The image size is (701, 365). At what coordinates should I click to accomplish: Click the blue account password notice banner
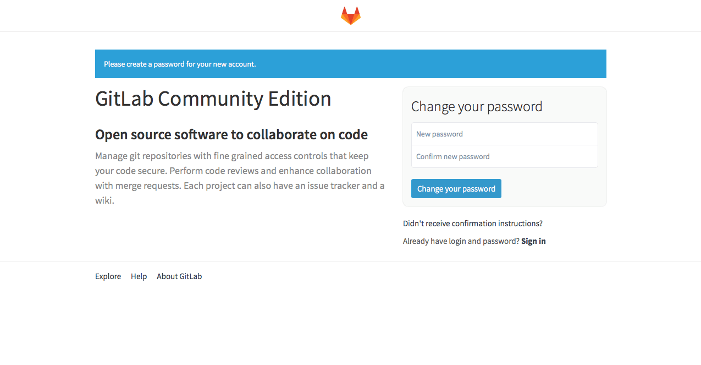(350, 64)
